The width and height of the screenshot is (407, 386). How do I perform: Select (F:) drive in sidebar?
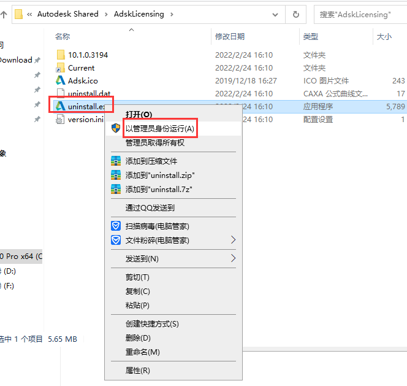click(x=7, y=286)
